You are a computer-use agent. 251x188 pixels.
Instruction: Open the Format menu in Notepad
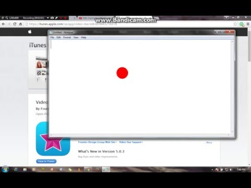click(67, 38)
